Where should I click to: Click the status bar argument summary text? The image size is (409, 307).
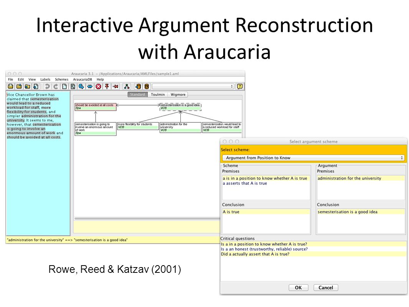(x=67, y=240)
